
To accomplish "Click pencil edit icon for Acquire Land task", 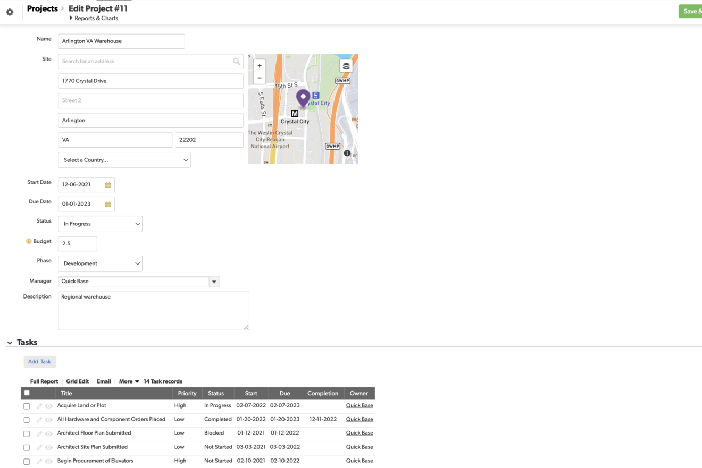I will (39, 406).
